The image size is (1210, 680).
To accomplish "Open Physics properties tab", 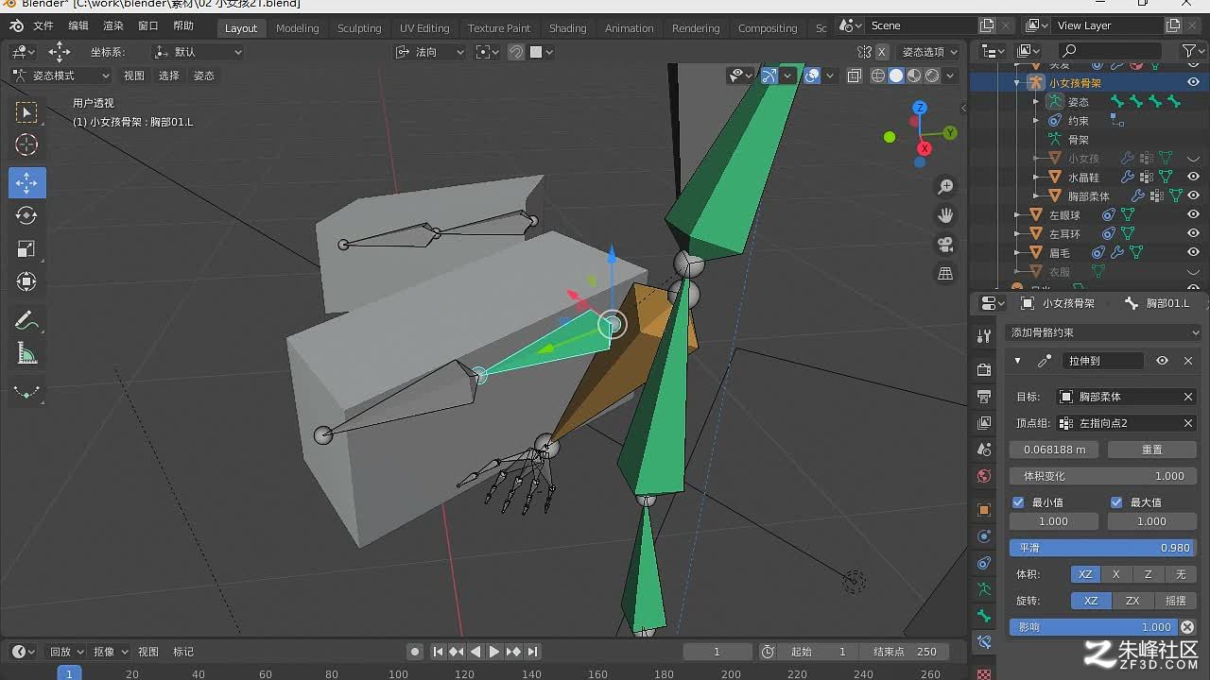I will [984, 536].
